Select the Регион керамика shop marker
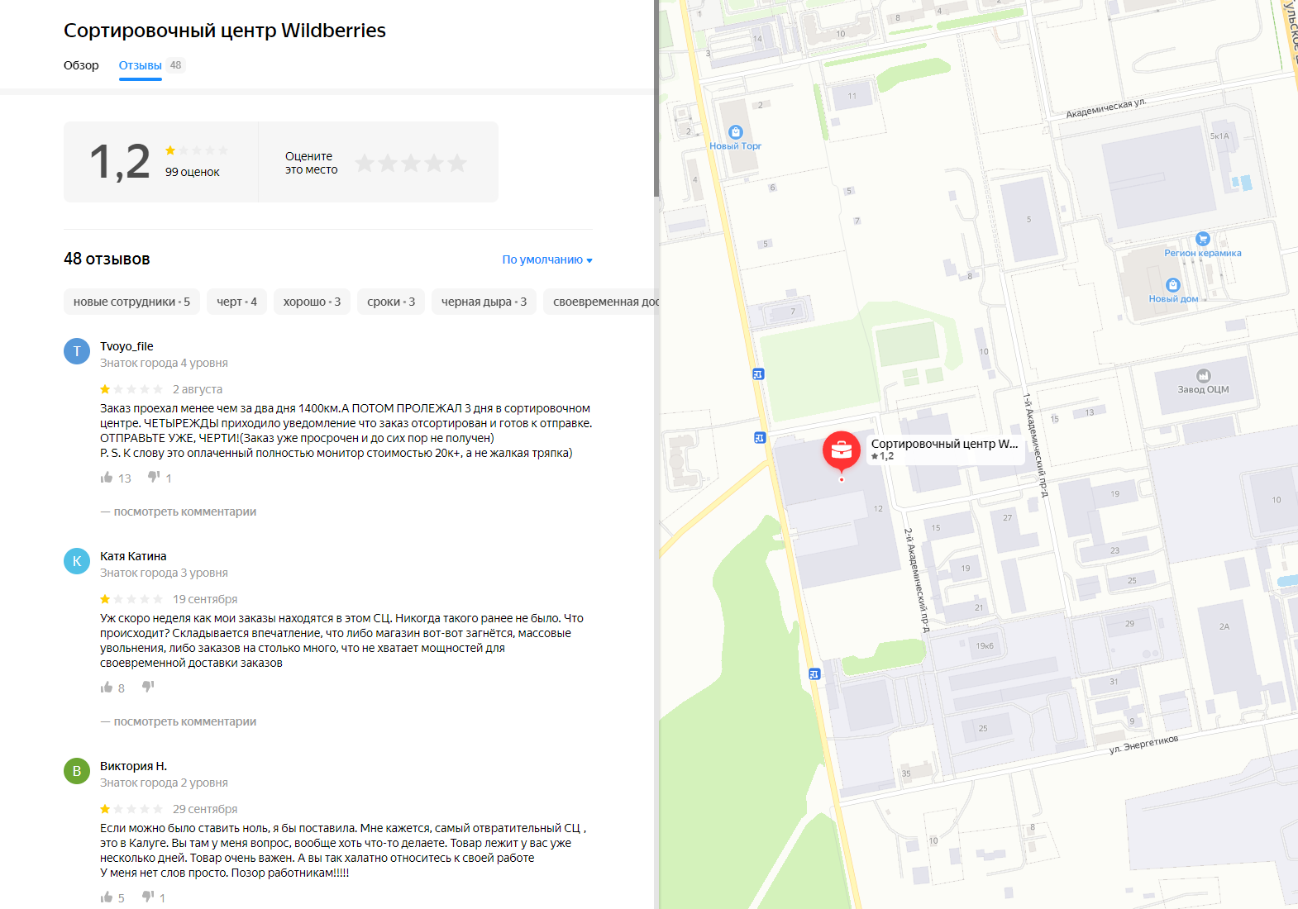This screenshot has height=909, width=1298. coord(1203,239)
